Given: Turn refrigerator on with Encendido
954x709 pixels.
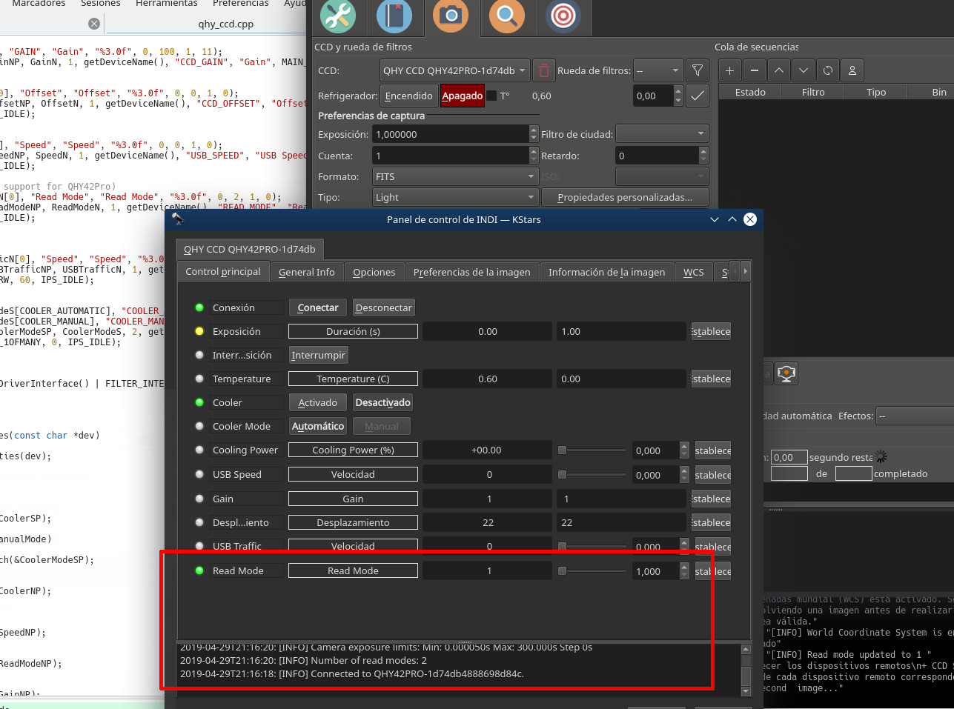Looking at the screenshot, I should tap(409, 96).
